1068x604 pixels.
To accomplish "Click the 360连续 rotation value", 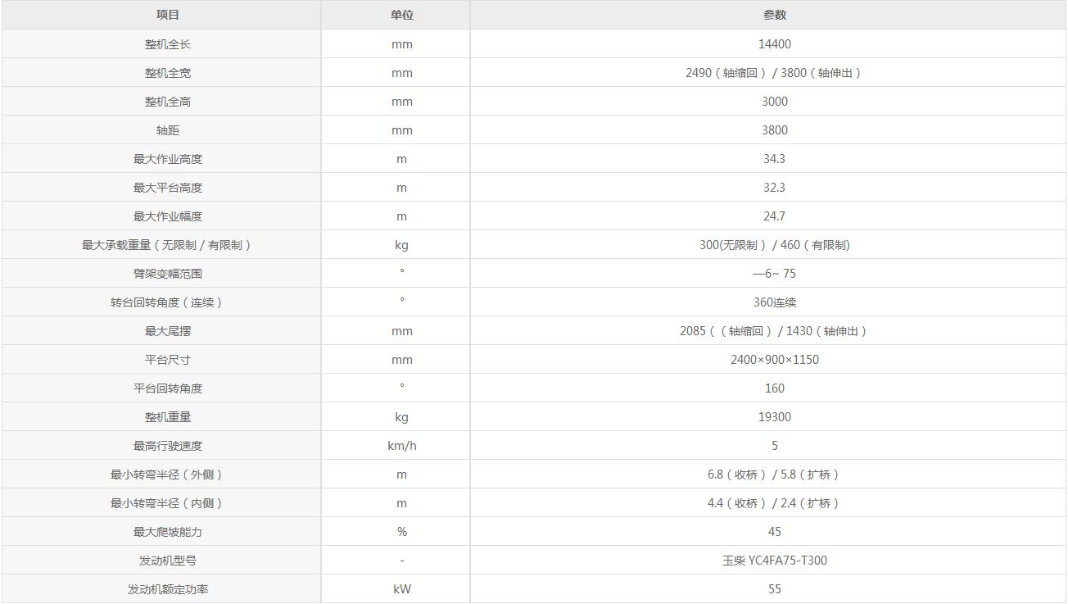I will tap(774, 302).
